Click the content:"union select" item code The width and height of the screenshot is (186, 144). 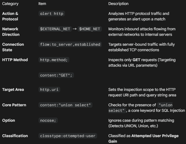click(x=65, y=105)
